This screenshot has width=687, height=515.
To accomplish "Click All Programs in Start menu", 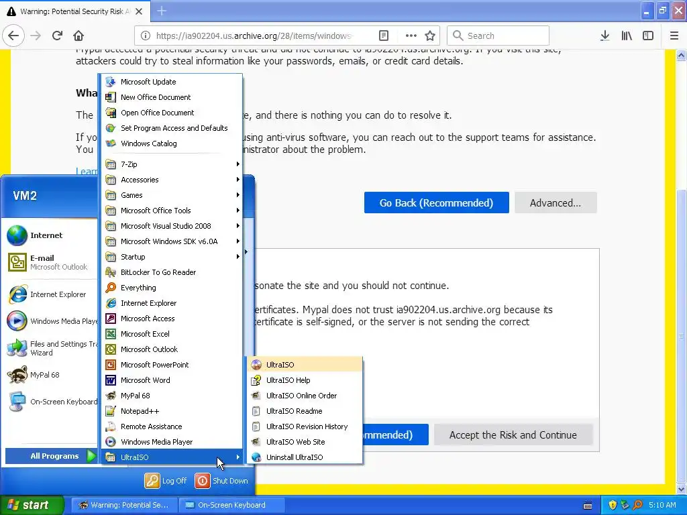I will (51, 456).
